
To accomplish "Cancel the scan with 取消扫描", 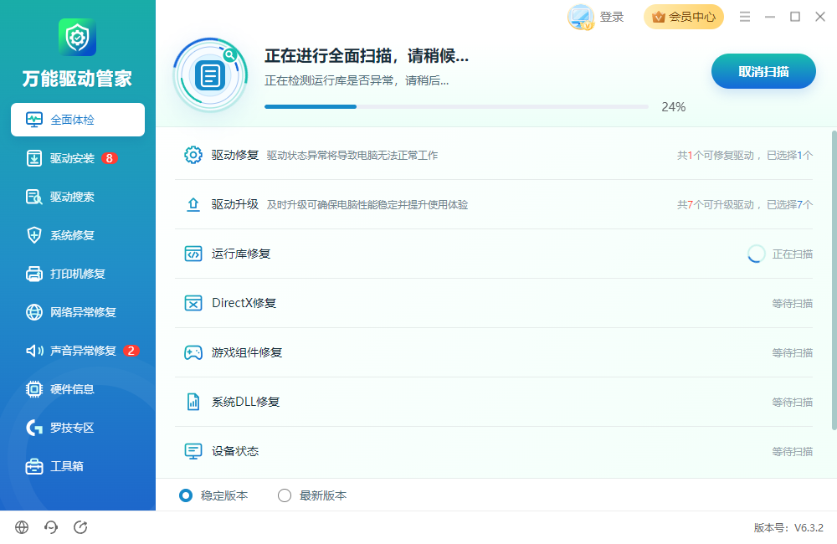I will 763,71.
